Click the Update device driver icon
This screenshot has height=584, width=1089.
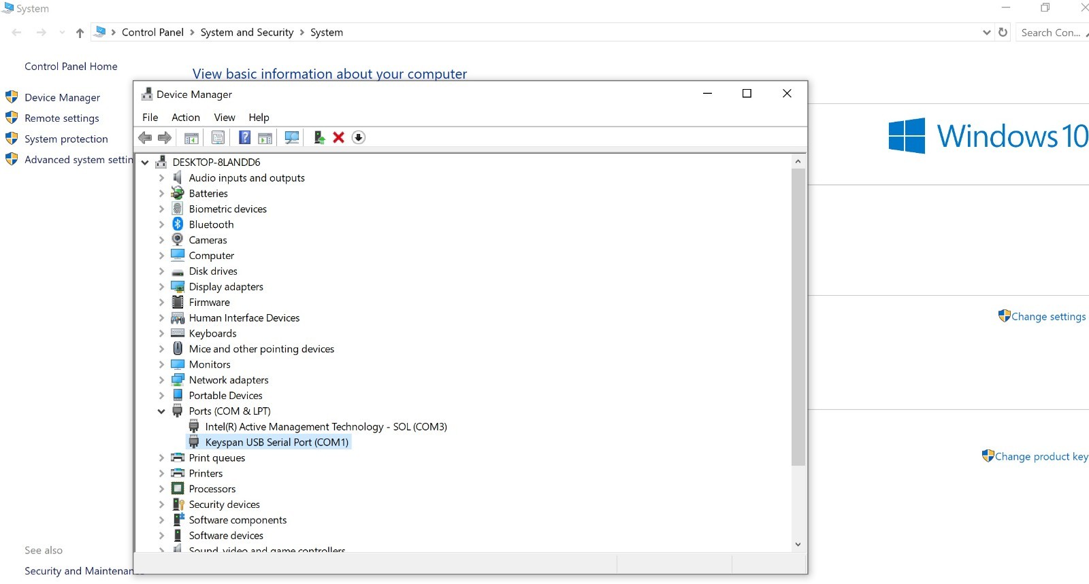click(x=319, y=138)
